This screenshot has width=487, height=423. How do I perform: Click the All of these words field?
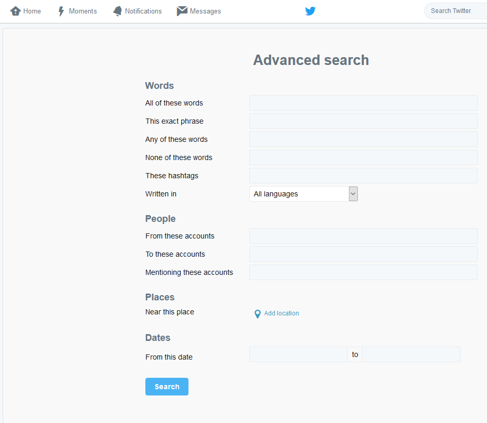click(363, 103)
